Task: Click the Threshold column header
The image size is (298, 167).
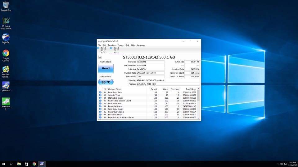Action: (x=175, y=89)
